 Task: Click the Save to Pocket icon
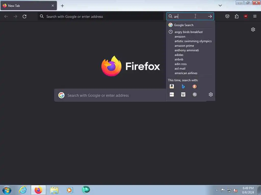pyautogui.click(x=227, y=16)
